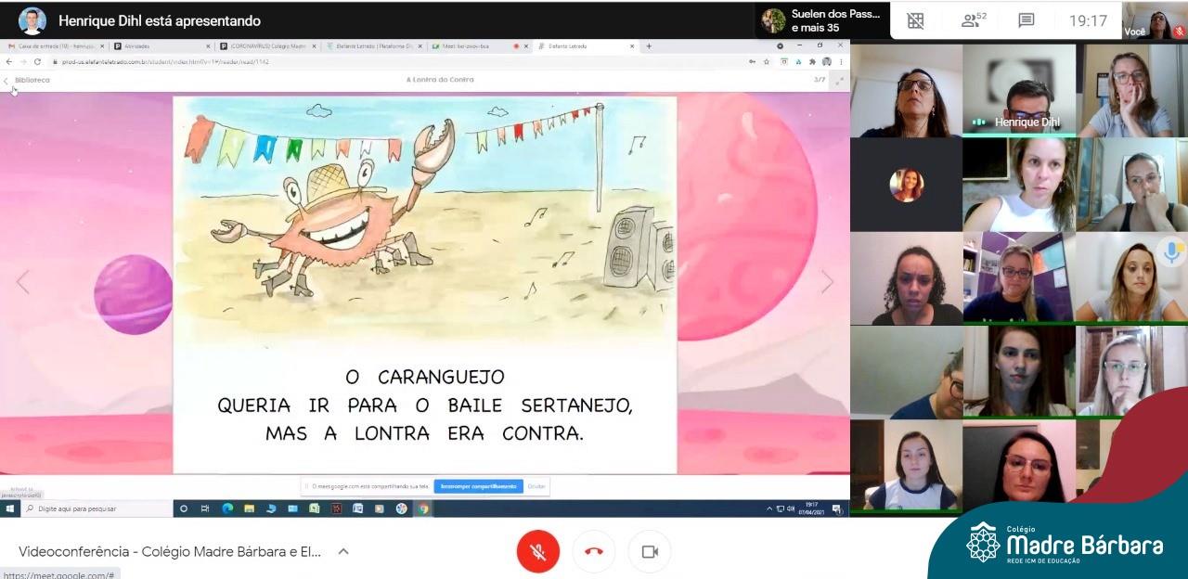Click the Interromper compartilhamento button
This screenshot has height=579, width=1188.
(478, 486)
